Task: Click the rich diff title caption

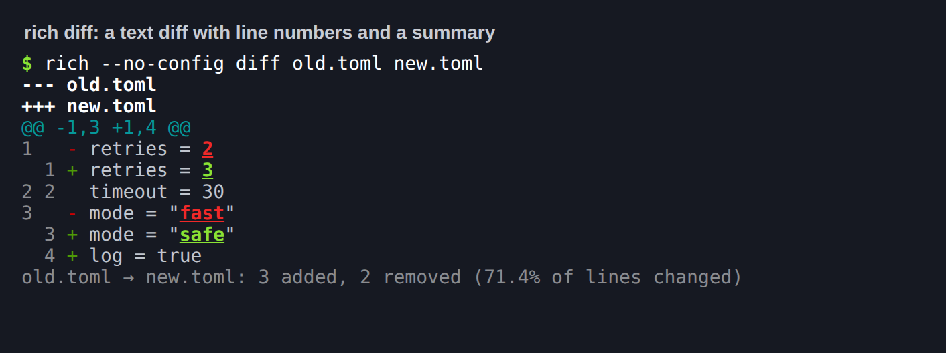Action: pos(259,33)
